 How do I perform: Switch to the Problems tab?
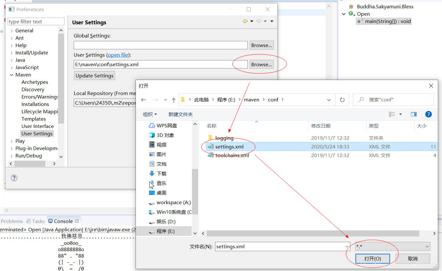point(12,221)
